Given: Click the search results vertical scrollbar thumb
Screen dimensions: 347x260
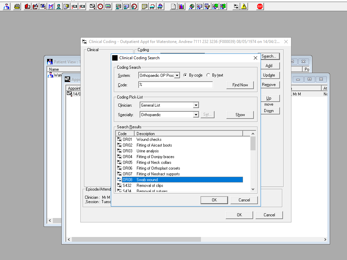Looking at the screenshot, I should coord(253,144).
